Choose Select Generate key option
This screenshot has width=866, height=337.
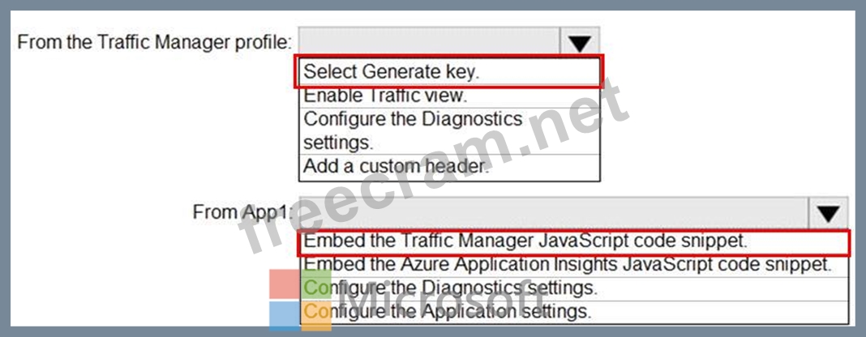449,71
